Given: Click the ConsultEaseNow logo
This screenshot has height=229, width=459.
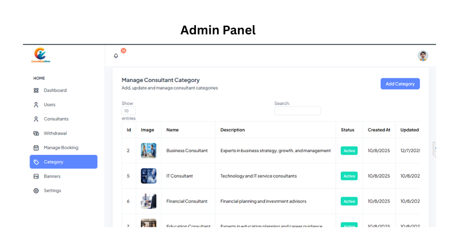Looking at the screenshot, I should pos(41,55).
